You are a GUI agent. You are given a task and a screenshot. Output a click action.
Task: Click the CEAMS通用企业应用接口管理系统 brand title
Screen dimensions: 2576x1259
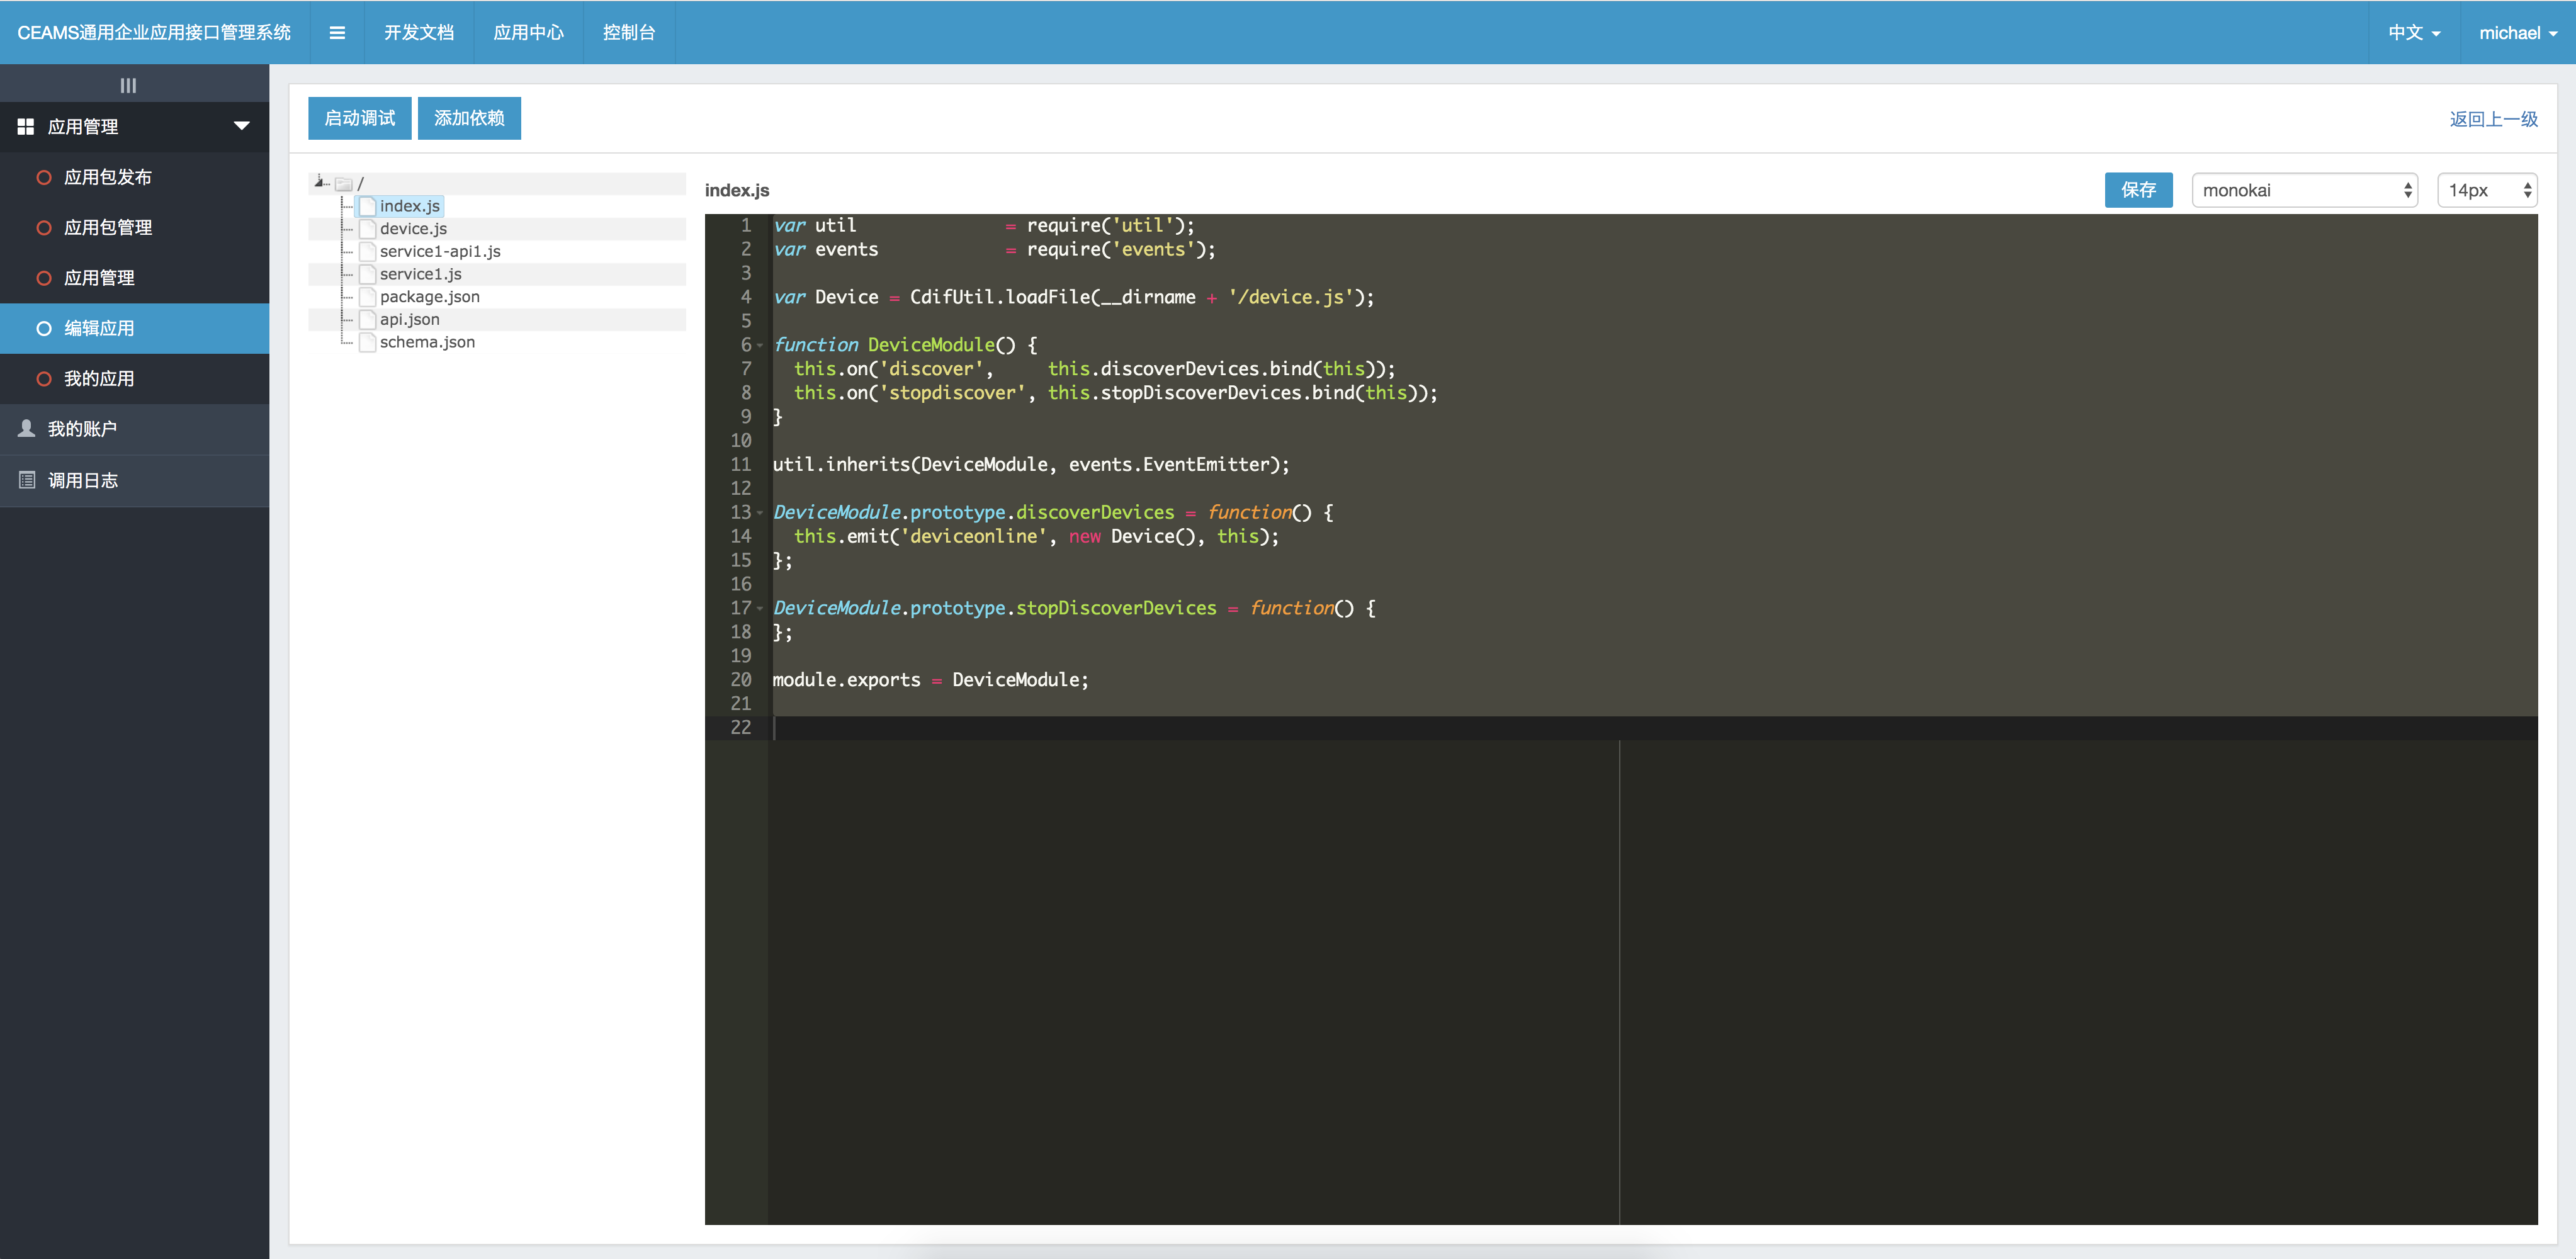154,33
